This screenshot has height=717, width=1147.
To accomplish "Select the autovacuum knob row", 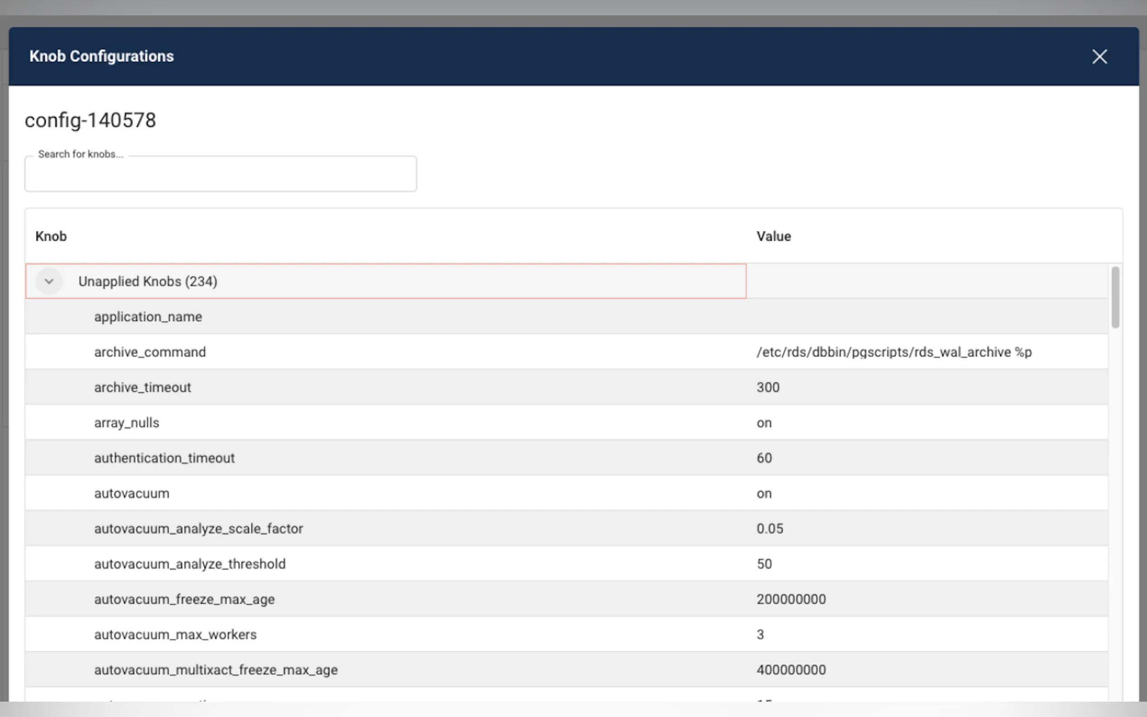I will pos(131,493).
